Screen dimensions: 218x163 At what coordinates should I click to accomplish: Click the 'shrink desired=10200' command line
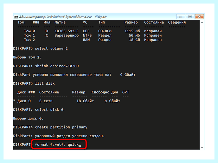click(x=46, y=66)
